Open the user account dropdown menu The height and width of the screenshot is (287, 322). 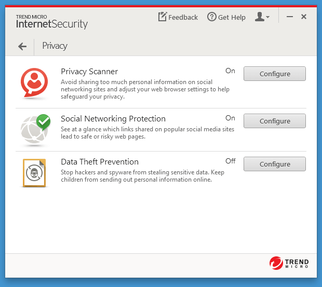point(262,17)
